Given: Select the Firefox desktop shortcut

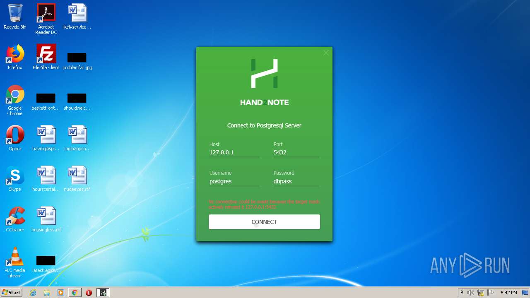Looking at the screenshot, I should (x=15, y=57).
